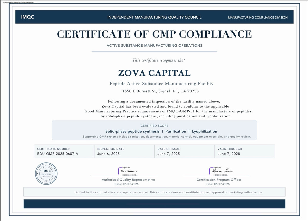Select 'Solid-phase peptide synthesis' scope item
The height and width of the screenshot is (221, 308).
coord(132,131)
